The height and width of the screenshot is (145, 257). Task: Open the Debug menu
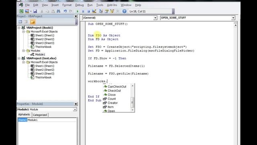80,5
